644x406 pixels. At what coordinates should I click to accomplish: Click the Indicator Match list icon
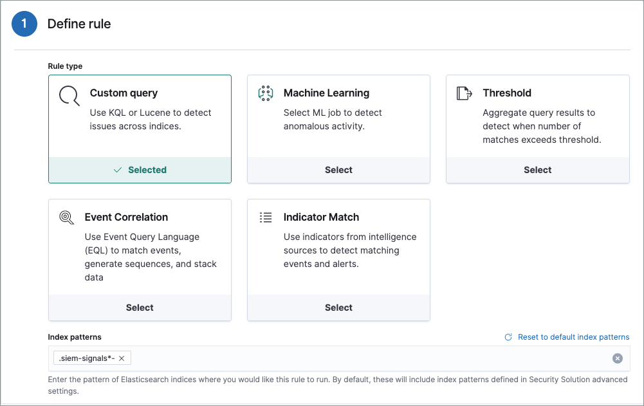[x=265, y=217]
